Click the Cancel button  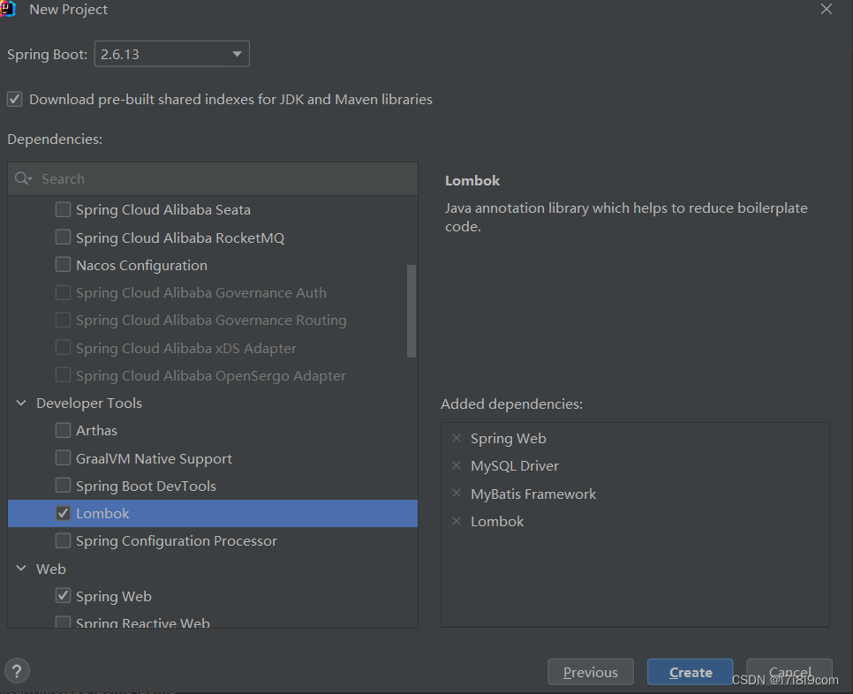coord(789,672)
